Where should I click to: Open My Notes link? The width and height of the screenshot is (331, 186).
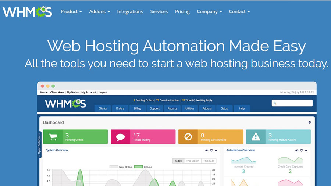point(72,92)
